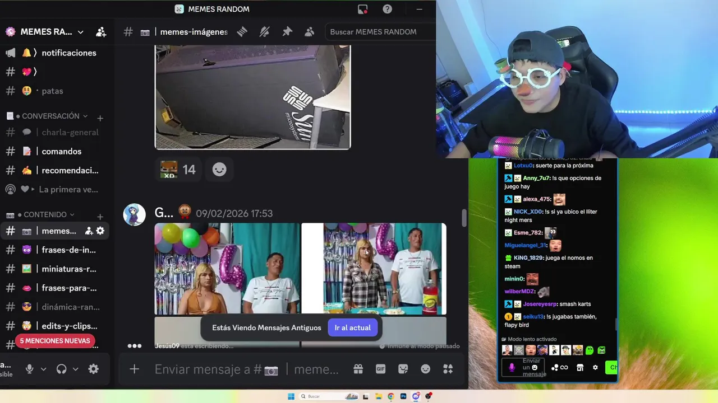Add a reaction to the image message
Image resolution: width=718 pixels, height=403 pixels.
[219, 170]
